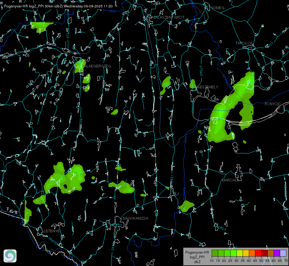Click the legend scale value 70
This screenshot has height=266, width=289.
[286, 261]
